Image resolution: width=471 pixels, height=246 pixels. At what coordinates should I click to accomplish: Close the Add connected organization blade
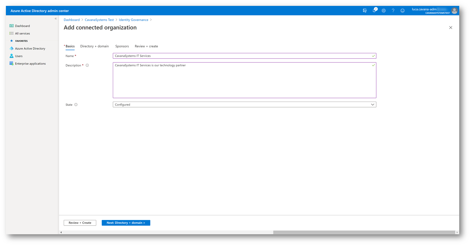click(x=451, y=27)
